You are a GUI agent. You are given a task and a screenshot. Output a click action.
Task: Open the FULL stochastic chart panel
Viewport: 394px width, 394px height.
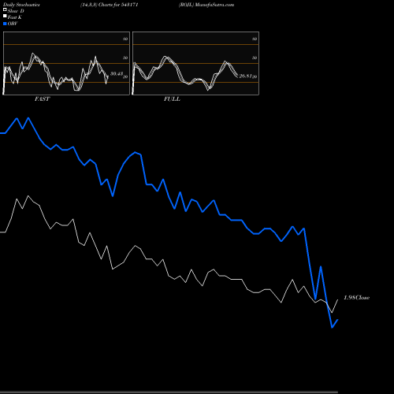coord(195,63)
